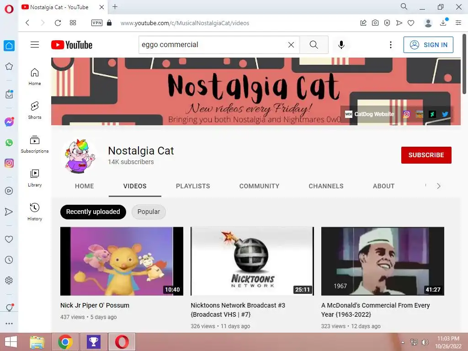Open Subscriptions in YouTube sidebar
This screenshot has width=468, height=351.
click(35, 144)
